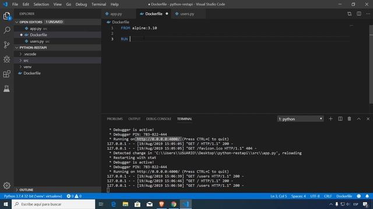Open Dockerfile in project tree
373x209 pixels.
[58, 73]
